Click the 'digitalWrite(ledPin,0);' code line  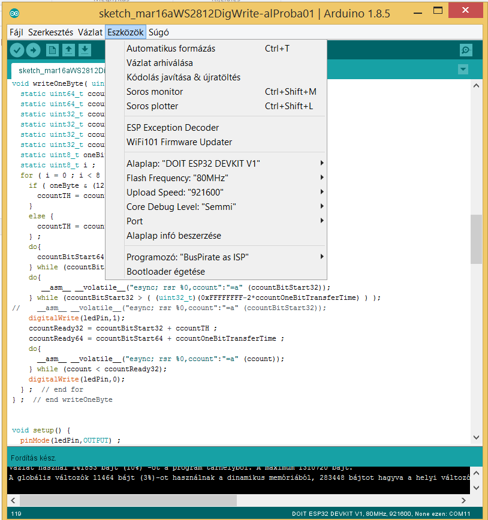pyautogui.click(x=77, y=379)
